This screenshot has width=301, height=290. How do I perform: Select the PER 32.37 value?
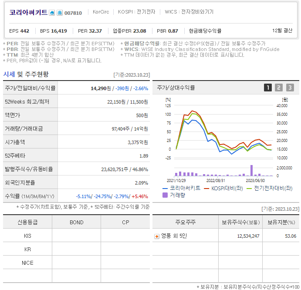tap(90, 31)
